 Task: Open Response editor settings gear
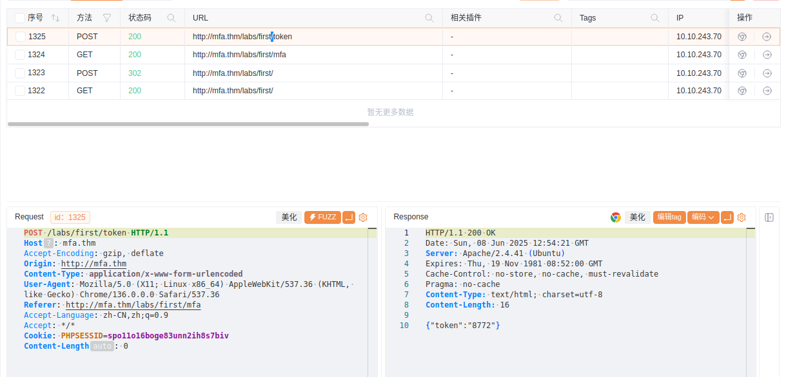pos(742,217)
